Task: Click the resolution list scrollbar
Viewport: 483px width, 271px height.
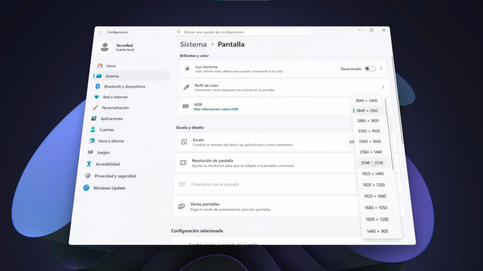Action: (389, 135)
